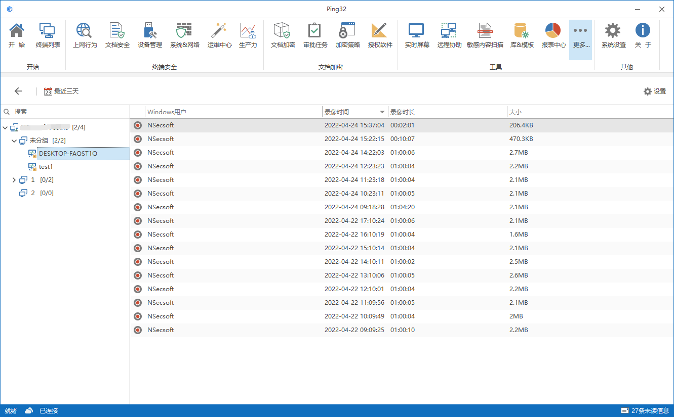The image size is (674, 417).
Task: Select group 2 [0/0]
Action: click(x=36, y=193)
